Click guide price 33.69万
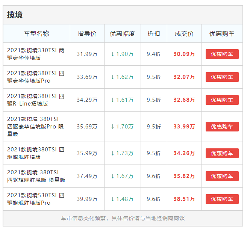The image size is (250, 231). pyautogui.click(x=87, y=77)
